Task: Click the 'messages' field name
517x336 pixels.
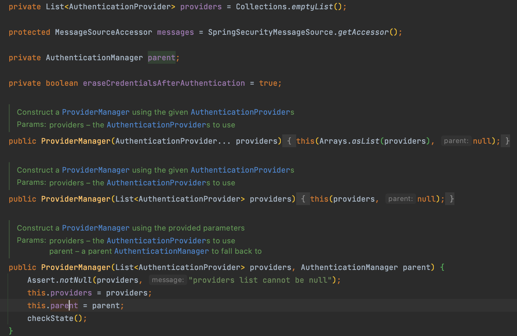Action: 175,32
